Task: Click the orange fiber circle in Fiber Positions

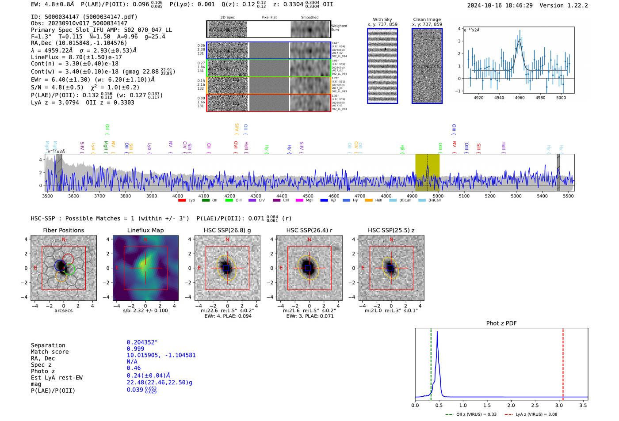Action: coord(61,277)
